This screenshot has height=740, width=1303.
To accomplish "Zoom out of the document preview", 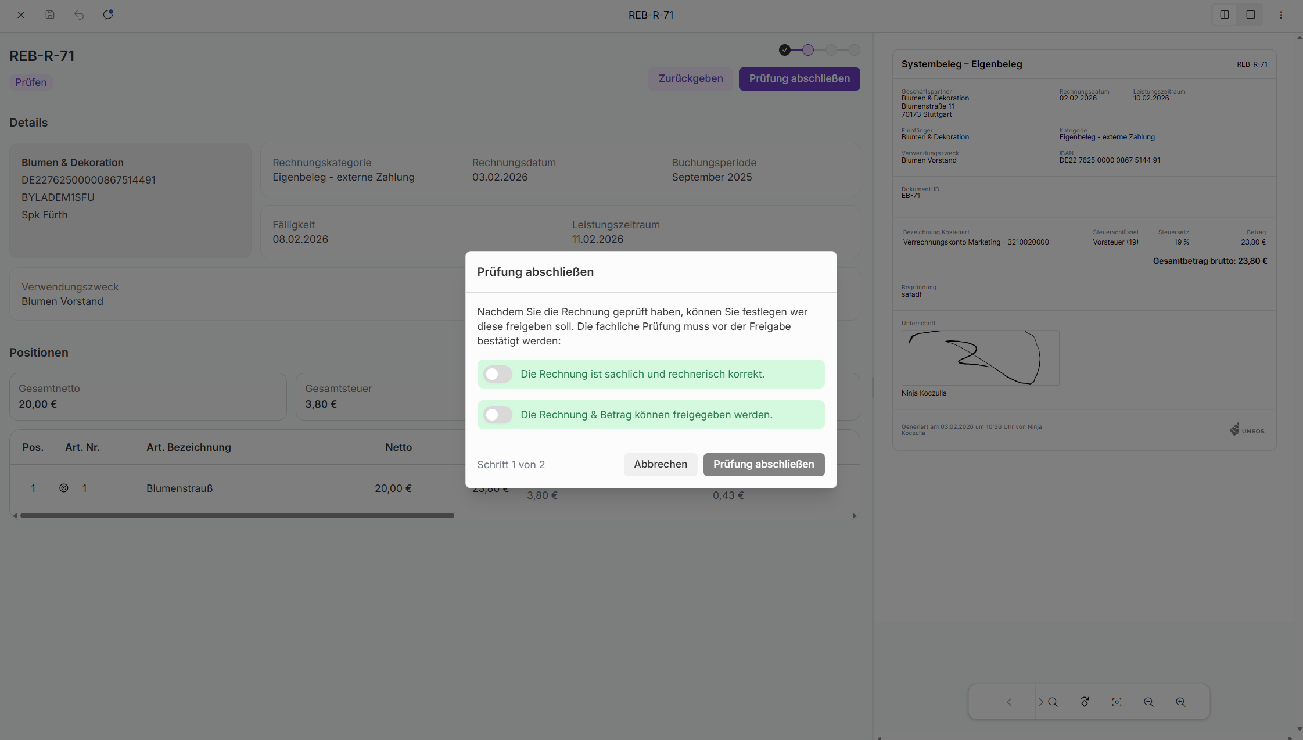I will [x=1148, y=702].
